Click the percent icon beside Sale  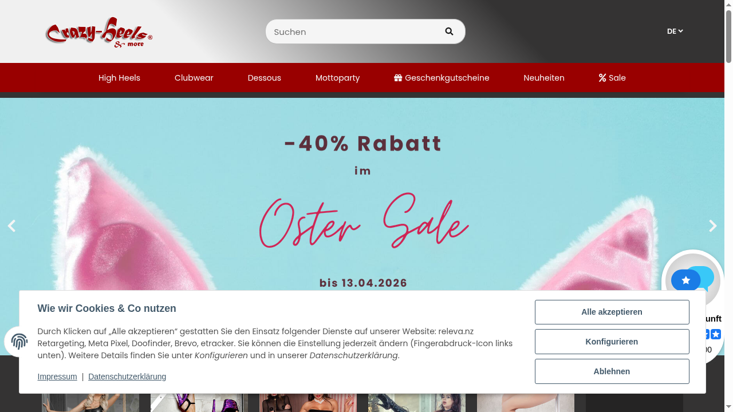click(x=602, y=78)
